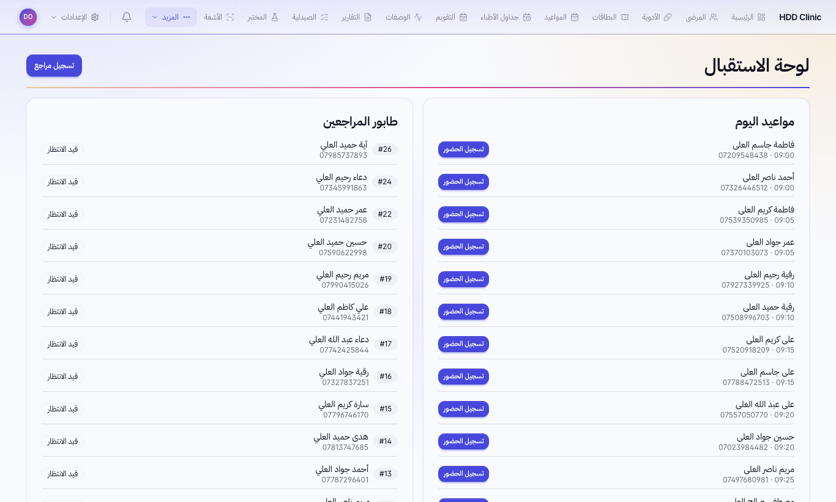Screen dimensions: 836x502
Task: Click the المختبر flask icon
Action: 275,17
